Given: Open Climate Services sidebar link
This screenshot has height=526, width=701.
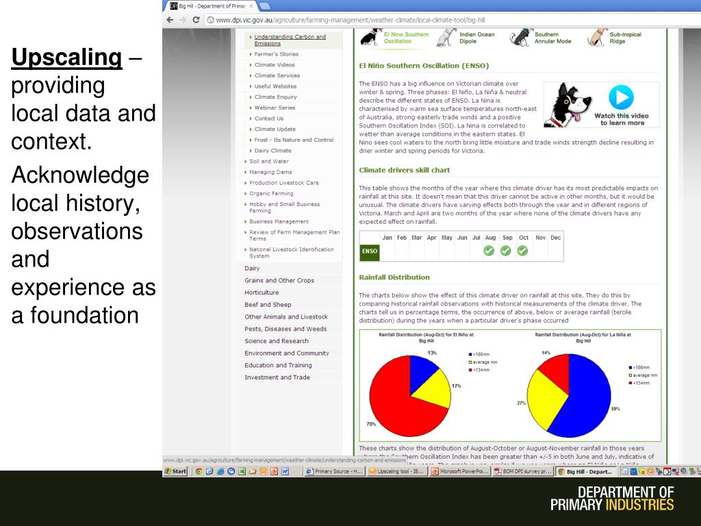Looking at the screenshot, I should tap(277, 75).
